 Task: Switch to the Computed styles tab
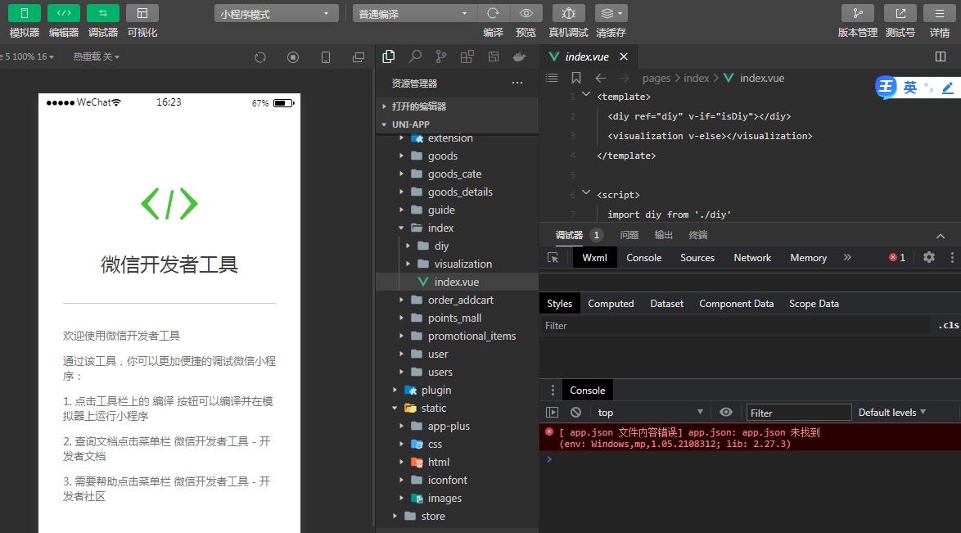(611, 304)
